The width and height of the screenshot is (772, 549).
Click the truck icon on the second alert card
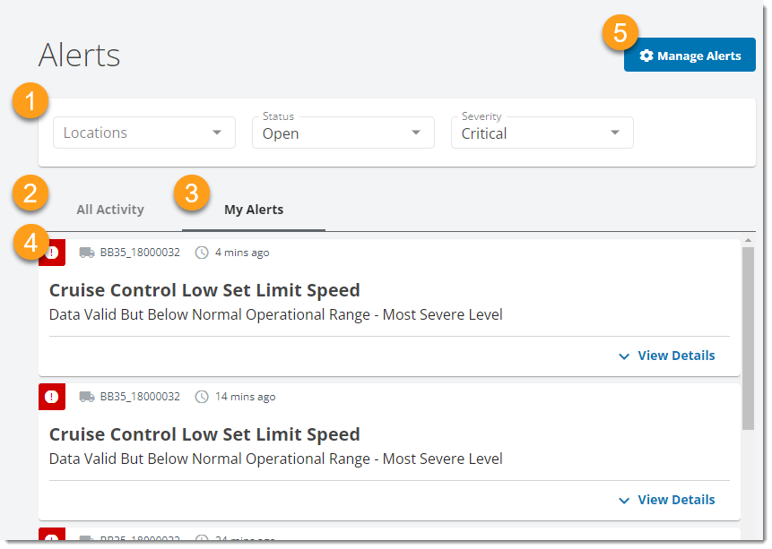(87, 396)
